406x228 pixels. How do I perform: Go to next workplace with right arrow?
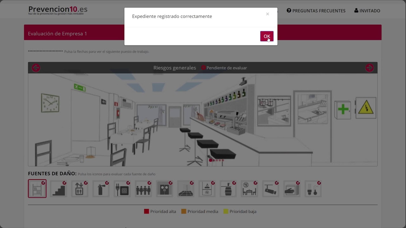[x=370, y=68]
